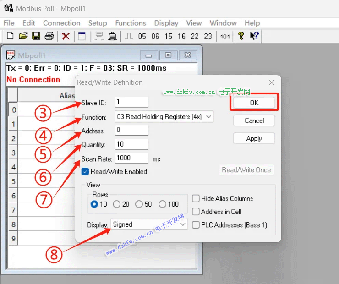Click the Tx = 0 status line
This screenshot has width=339, height=284.
[87, 68]
